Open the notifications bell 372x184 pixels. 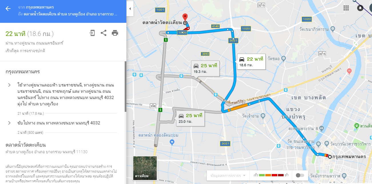coord(360,8)
